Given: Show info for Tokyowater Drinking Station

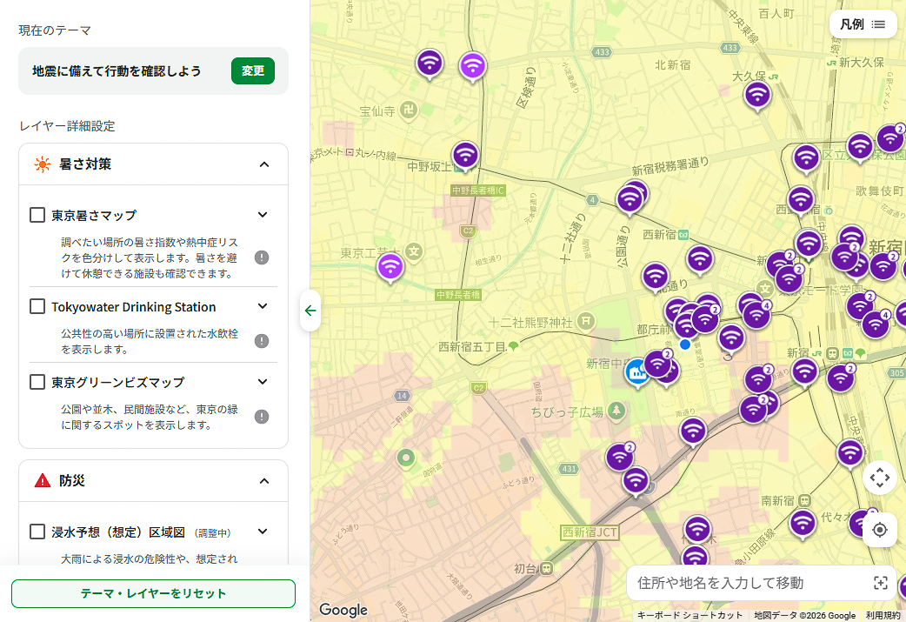Looking at the screenshot, I should 262,341.
